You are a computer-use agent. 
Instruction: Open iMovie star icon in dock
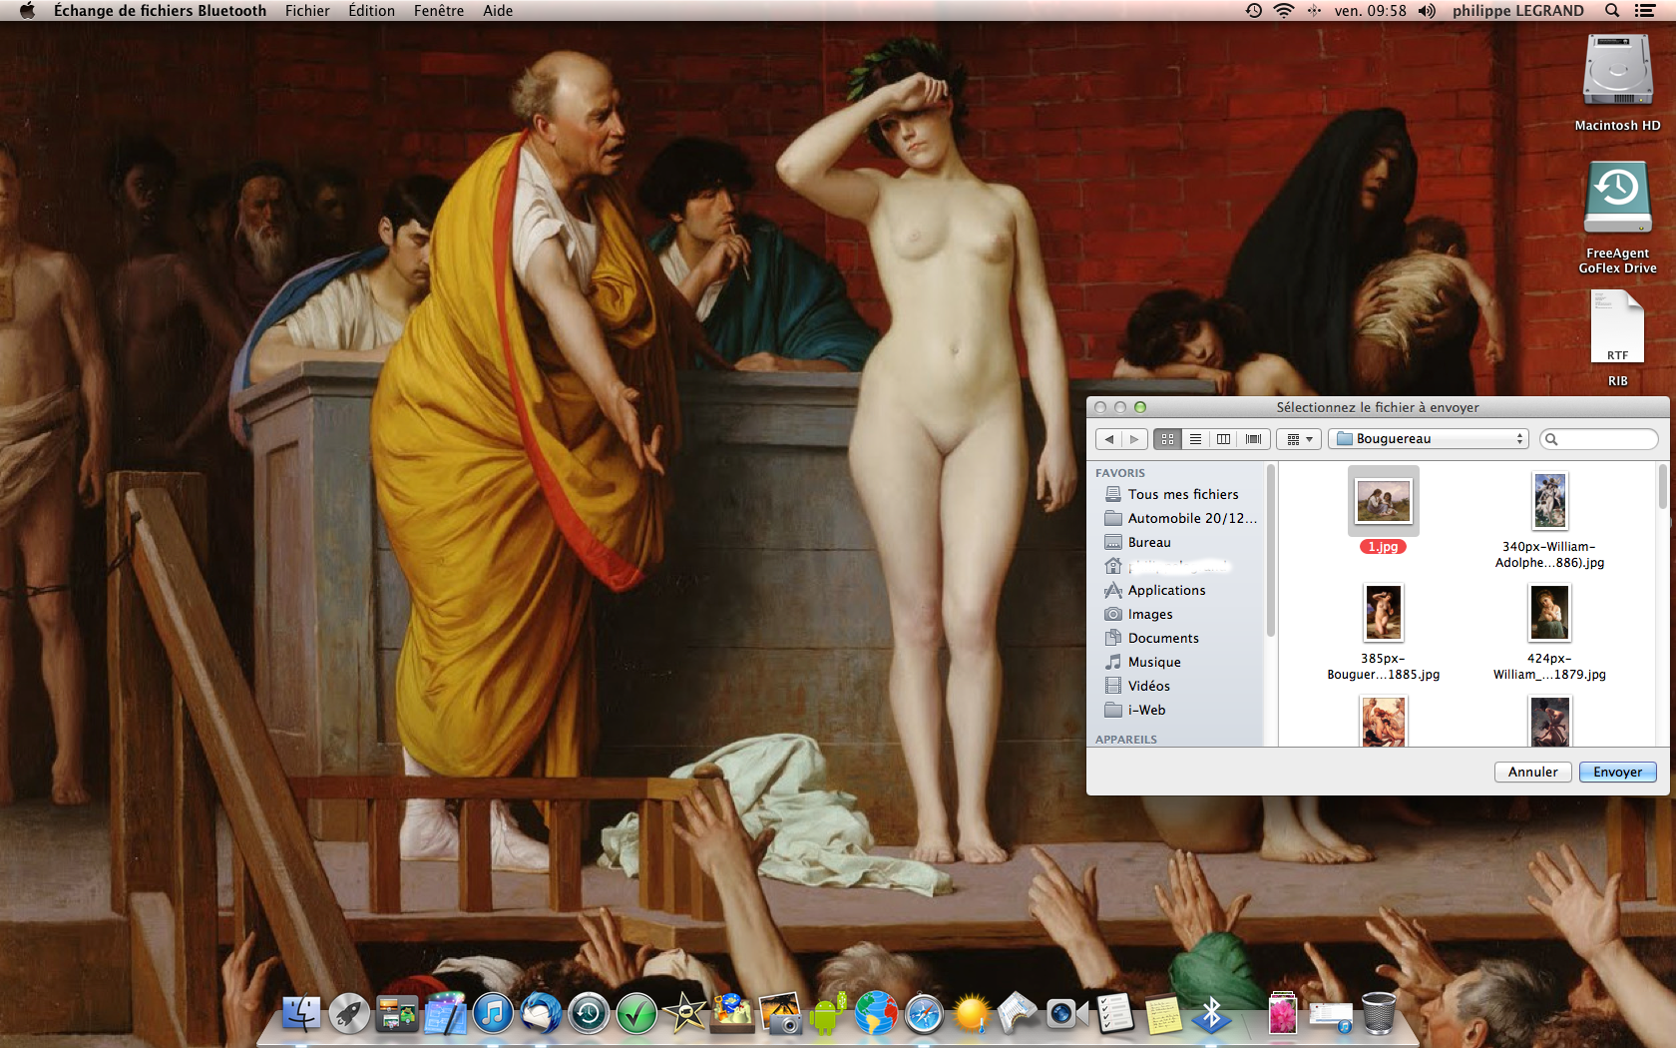684,1014
